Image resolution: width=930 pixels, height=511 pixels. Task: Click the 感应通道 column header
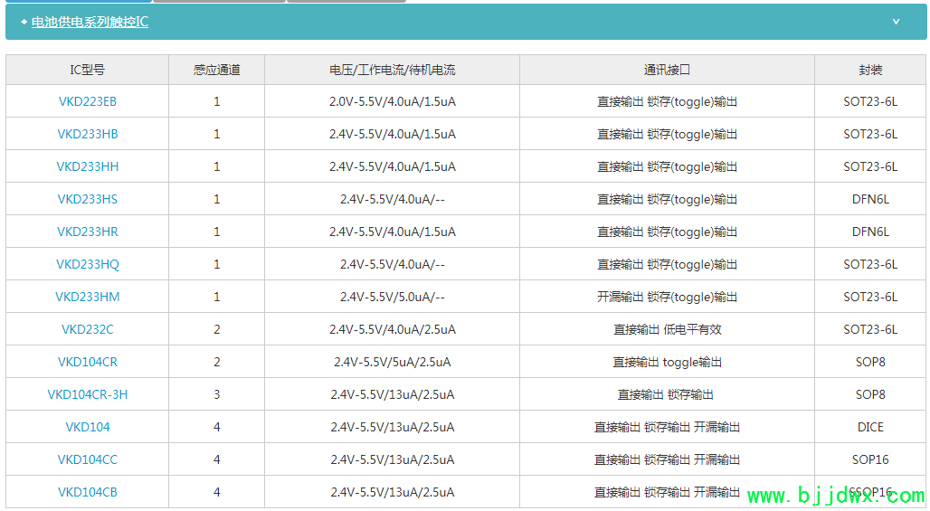(216, 70)
